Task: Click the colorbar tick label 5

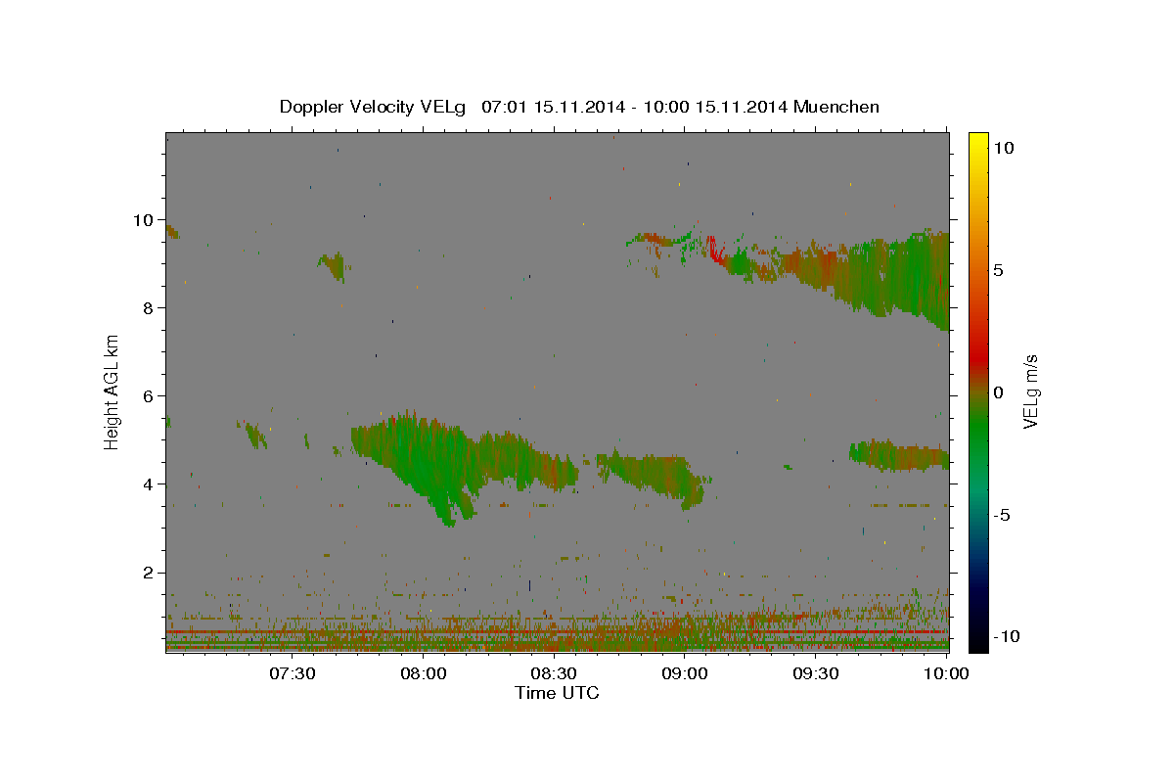Action: click(997, 270)
